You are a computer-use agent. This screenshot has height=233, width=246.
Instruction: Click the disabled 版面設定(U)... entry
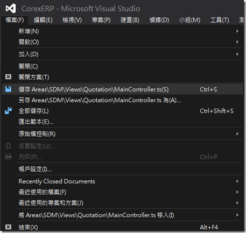coord(122,146)
